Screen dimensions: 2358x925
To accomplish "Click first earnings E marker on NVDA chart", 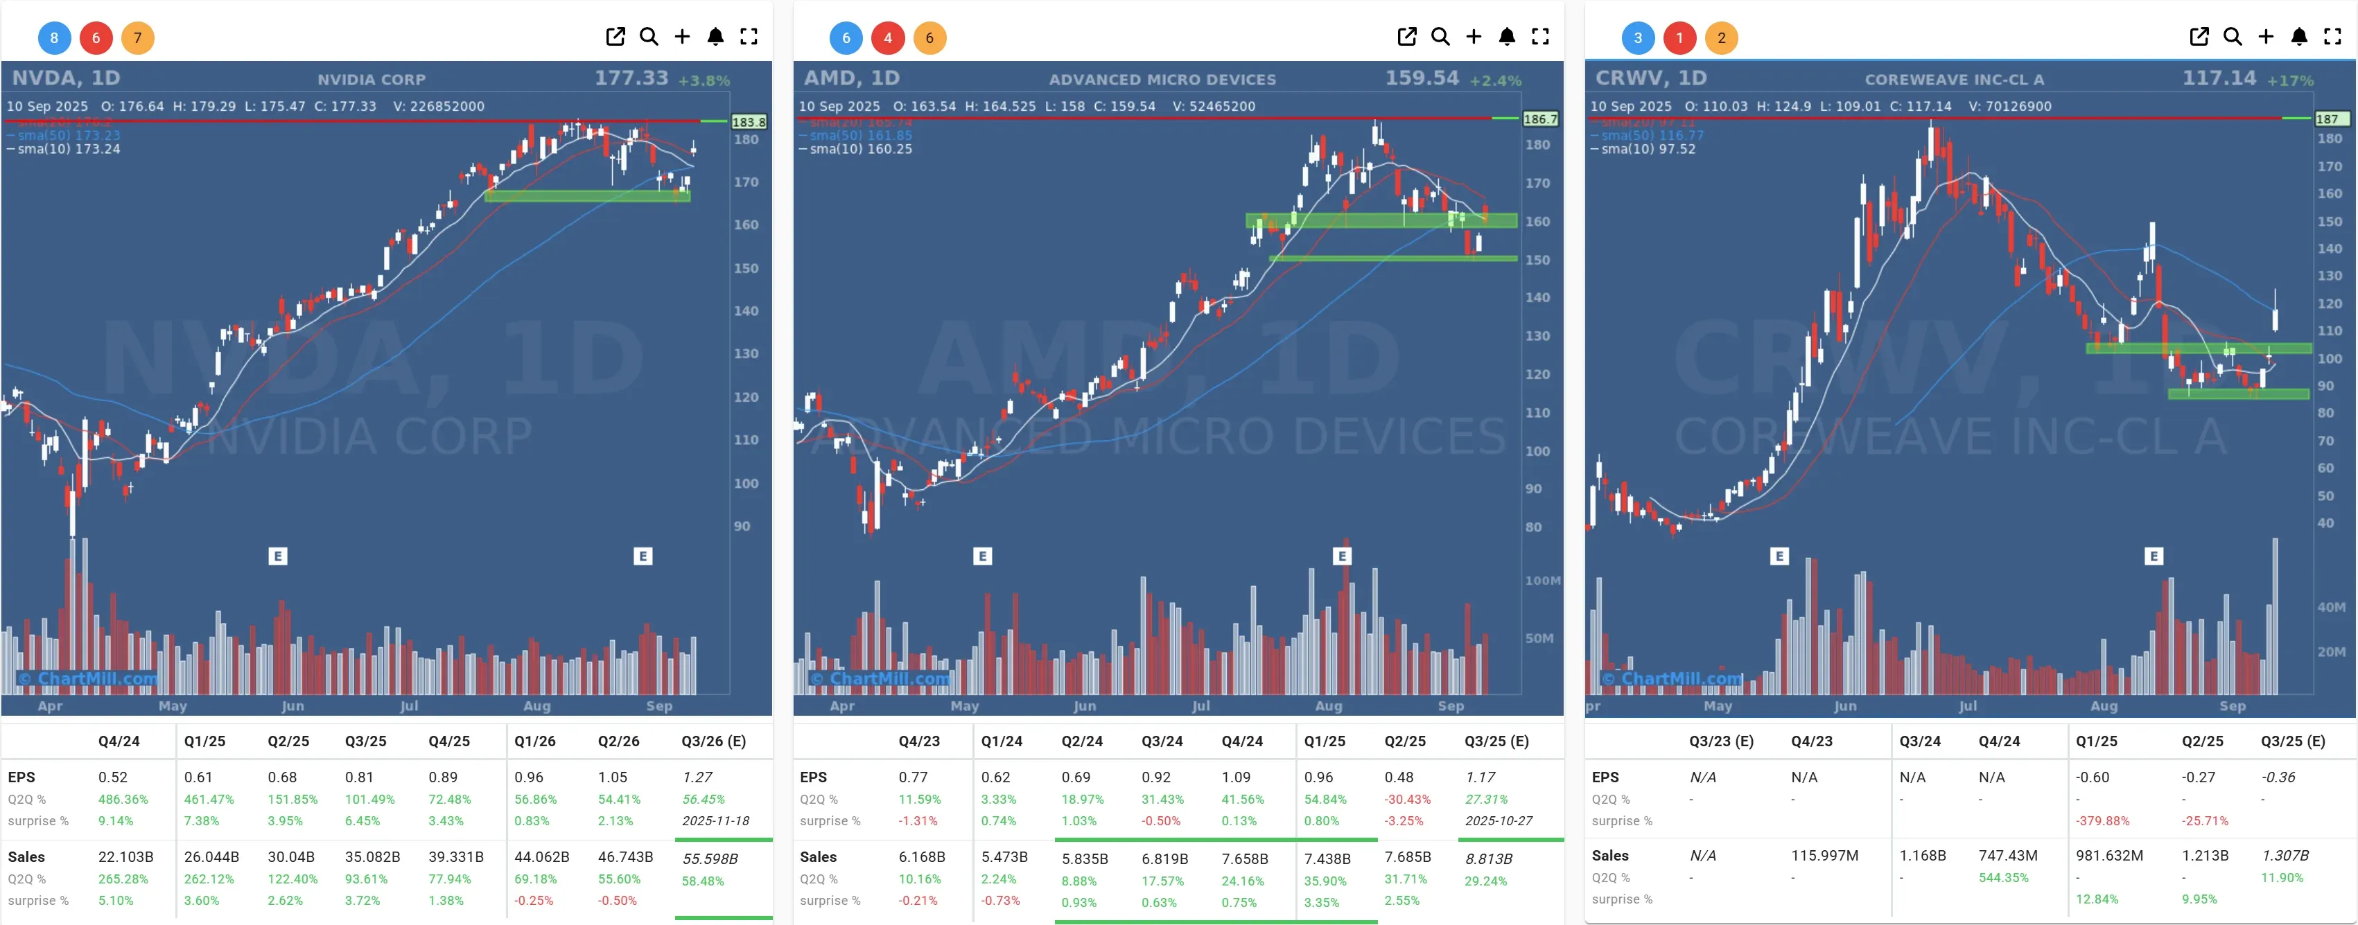I will coord(278,556).
